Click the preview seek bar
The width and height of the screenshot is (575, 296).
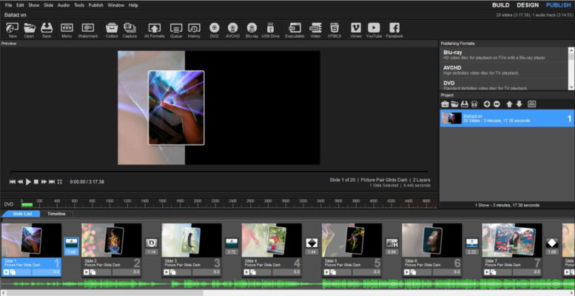pyautogui.click(x=219, y=172)
